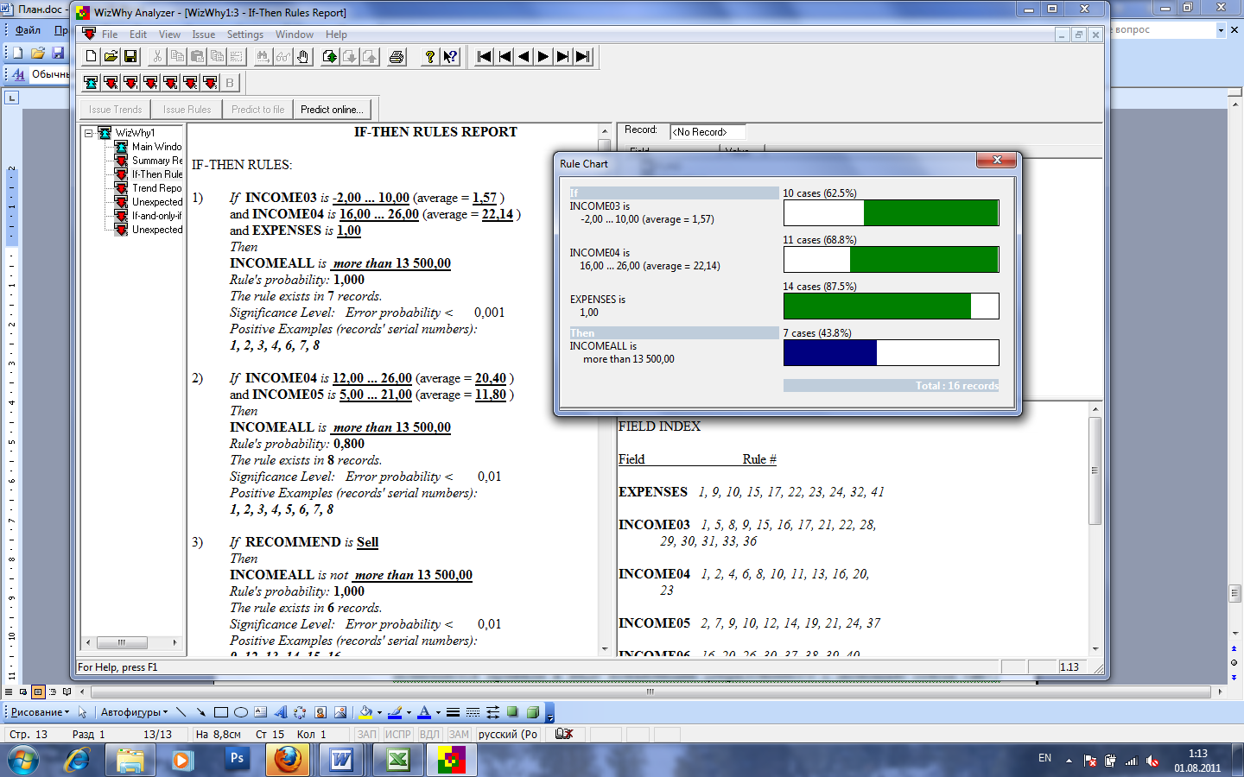
Task: Insert diagram or organization chart icon
Action: (300, 712)
